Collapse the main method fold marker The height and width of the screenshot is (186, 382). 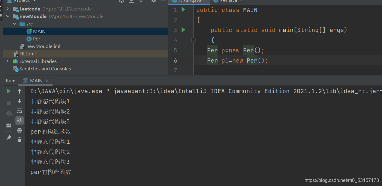[194, 40]
